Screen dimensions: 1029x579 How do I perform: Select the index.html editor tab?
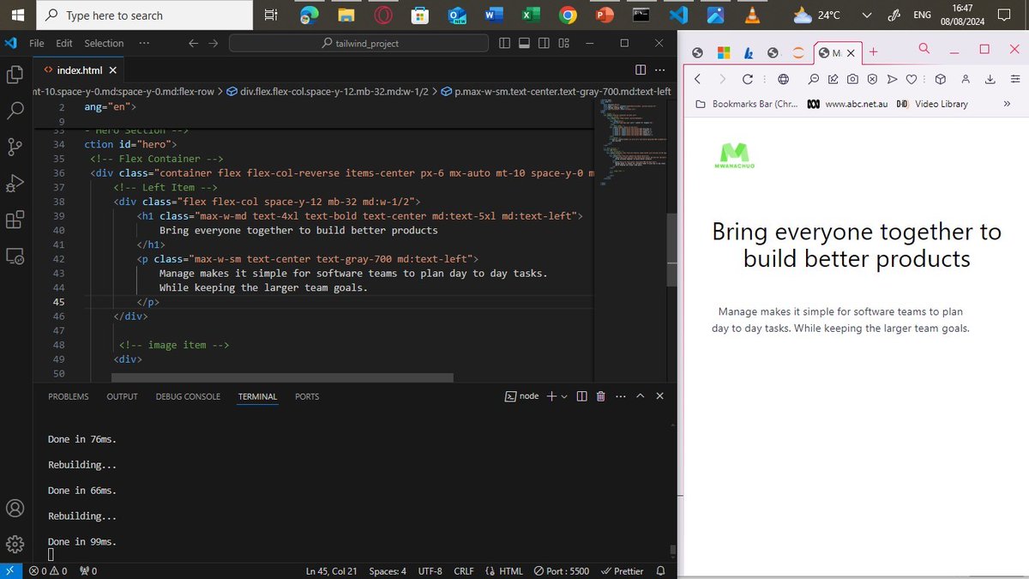[79, 69]
